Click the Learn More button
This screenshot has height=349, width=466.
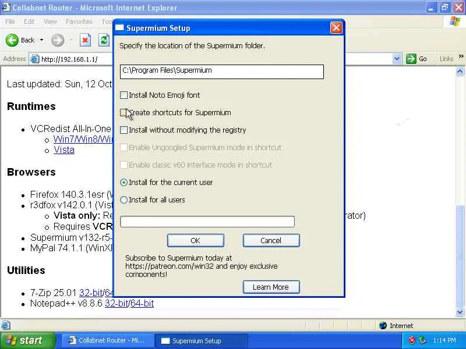coord(271,287)
